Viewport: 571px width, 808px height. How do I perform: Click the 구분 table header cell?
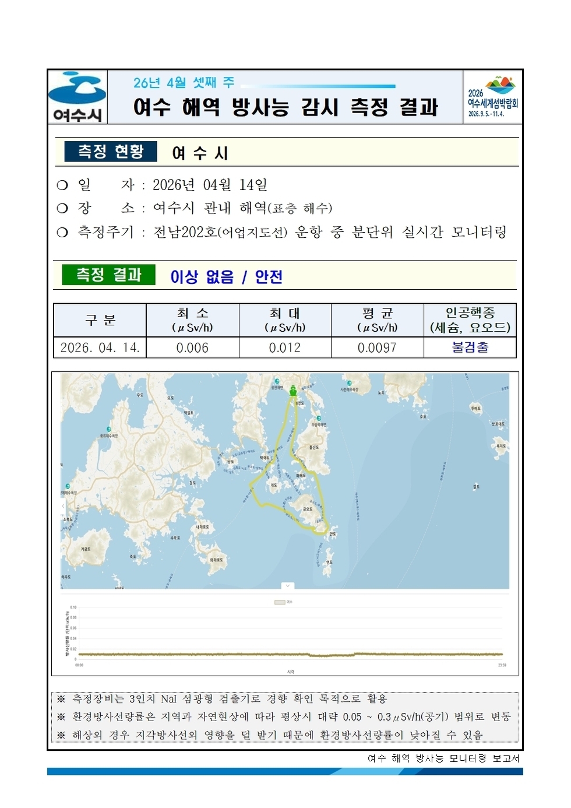100,320
